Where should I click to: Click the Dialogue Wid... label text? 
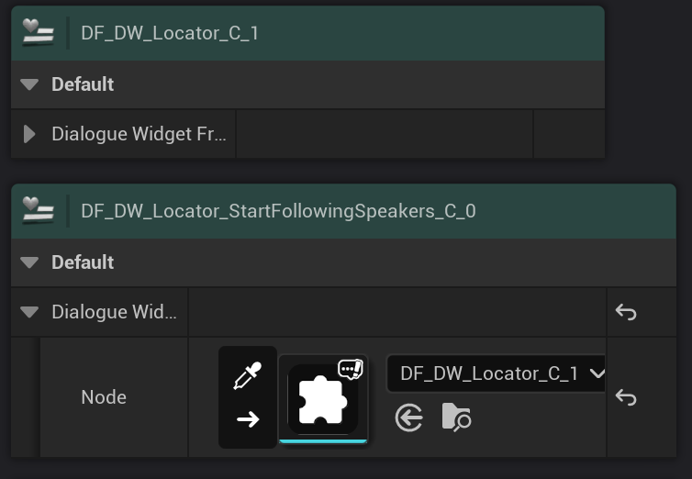[115, 312]
